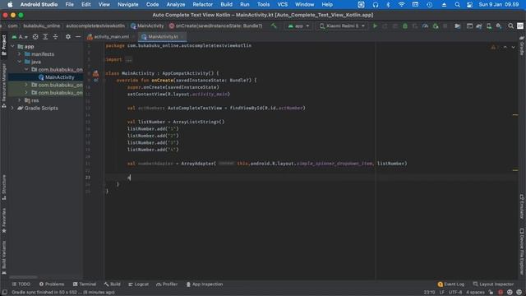Image resolution: width=526 pixels, height=296 pixels.
Task: Expand the Gradle Scripts node
Action: pyautogui.click(x=13, y=108)
